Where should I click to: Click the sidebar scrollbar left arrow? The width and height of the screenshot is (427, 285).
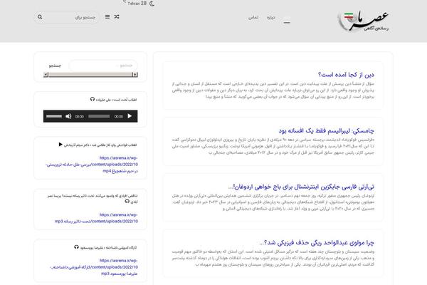(x=46, y=74)
